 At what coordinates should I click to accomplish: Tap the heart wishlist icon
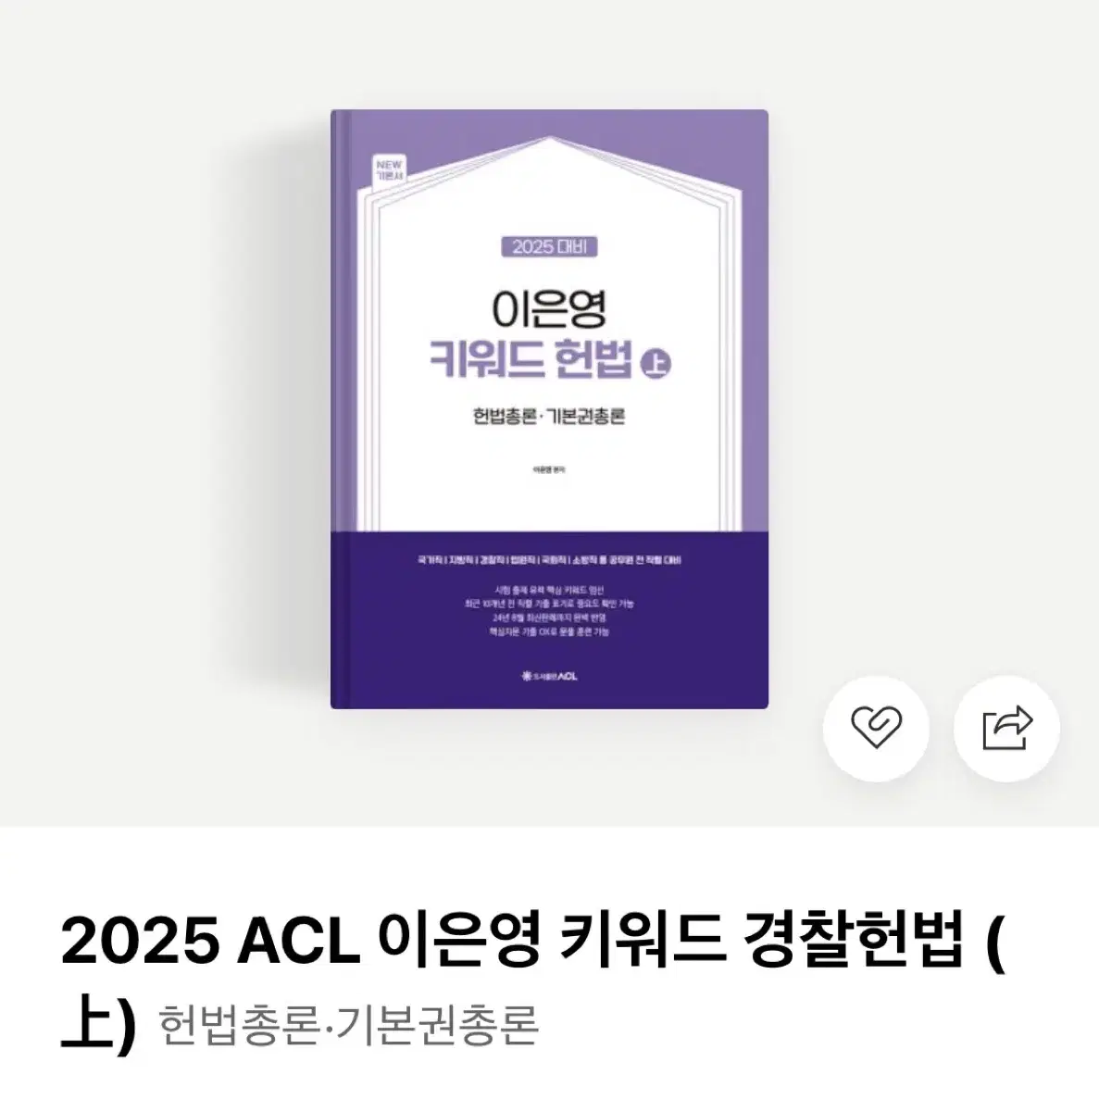pyautogui.click(x=876, y=729)
